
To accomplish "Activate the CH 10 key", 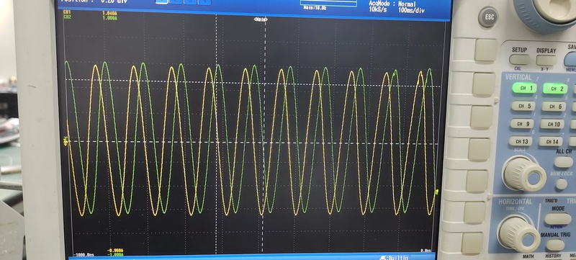I will tap(552, 124).
